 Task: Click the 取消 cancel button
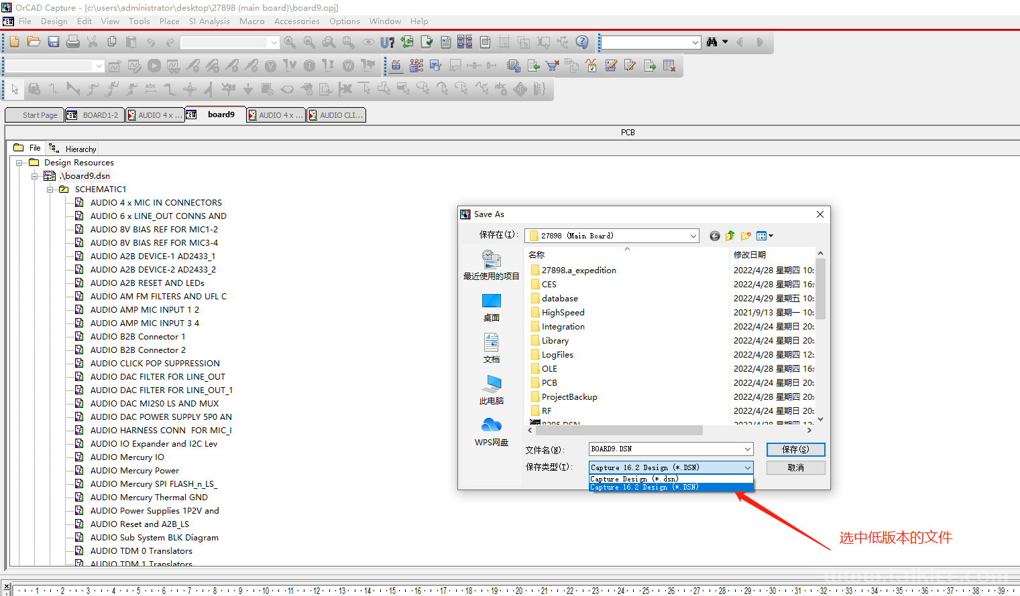[x=795, y=467]
